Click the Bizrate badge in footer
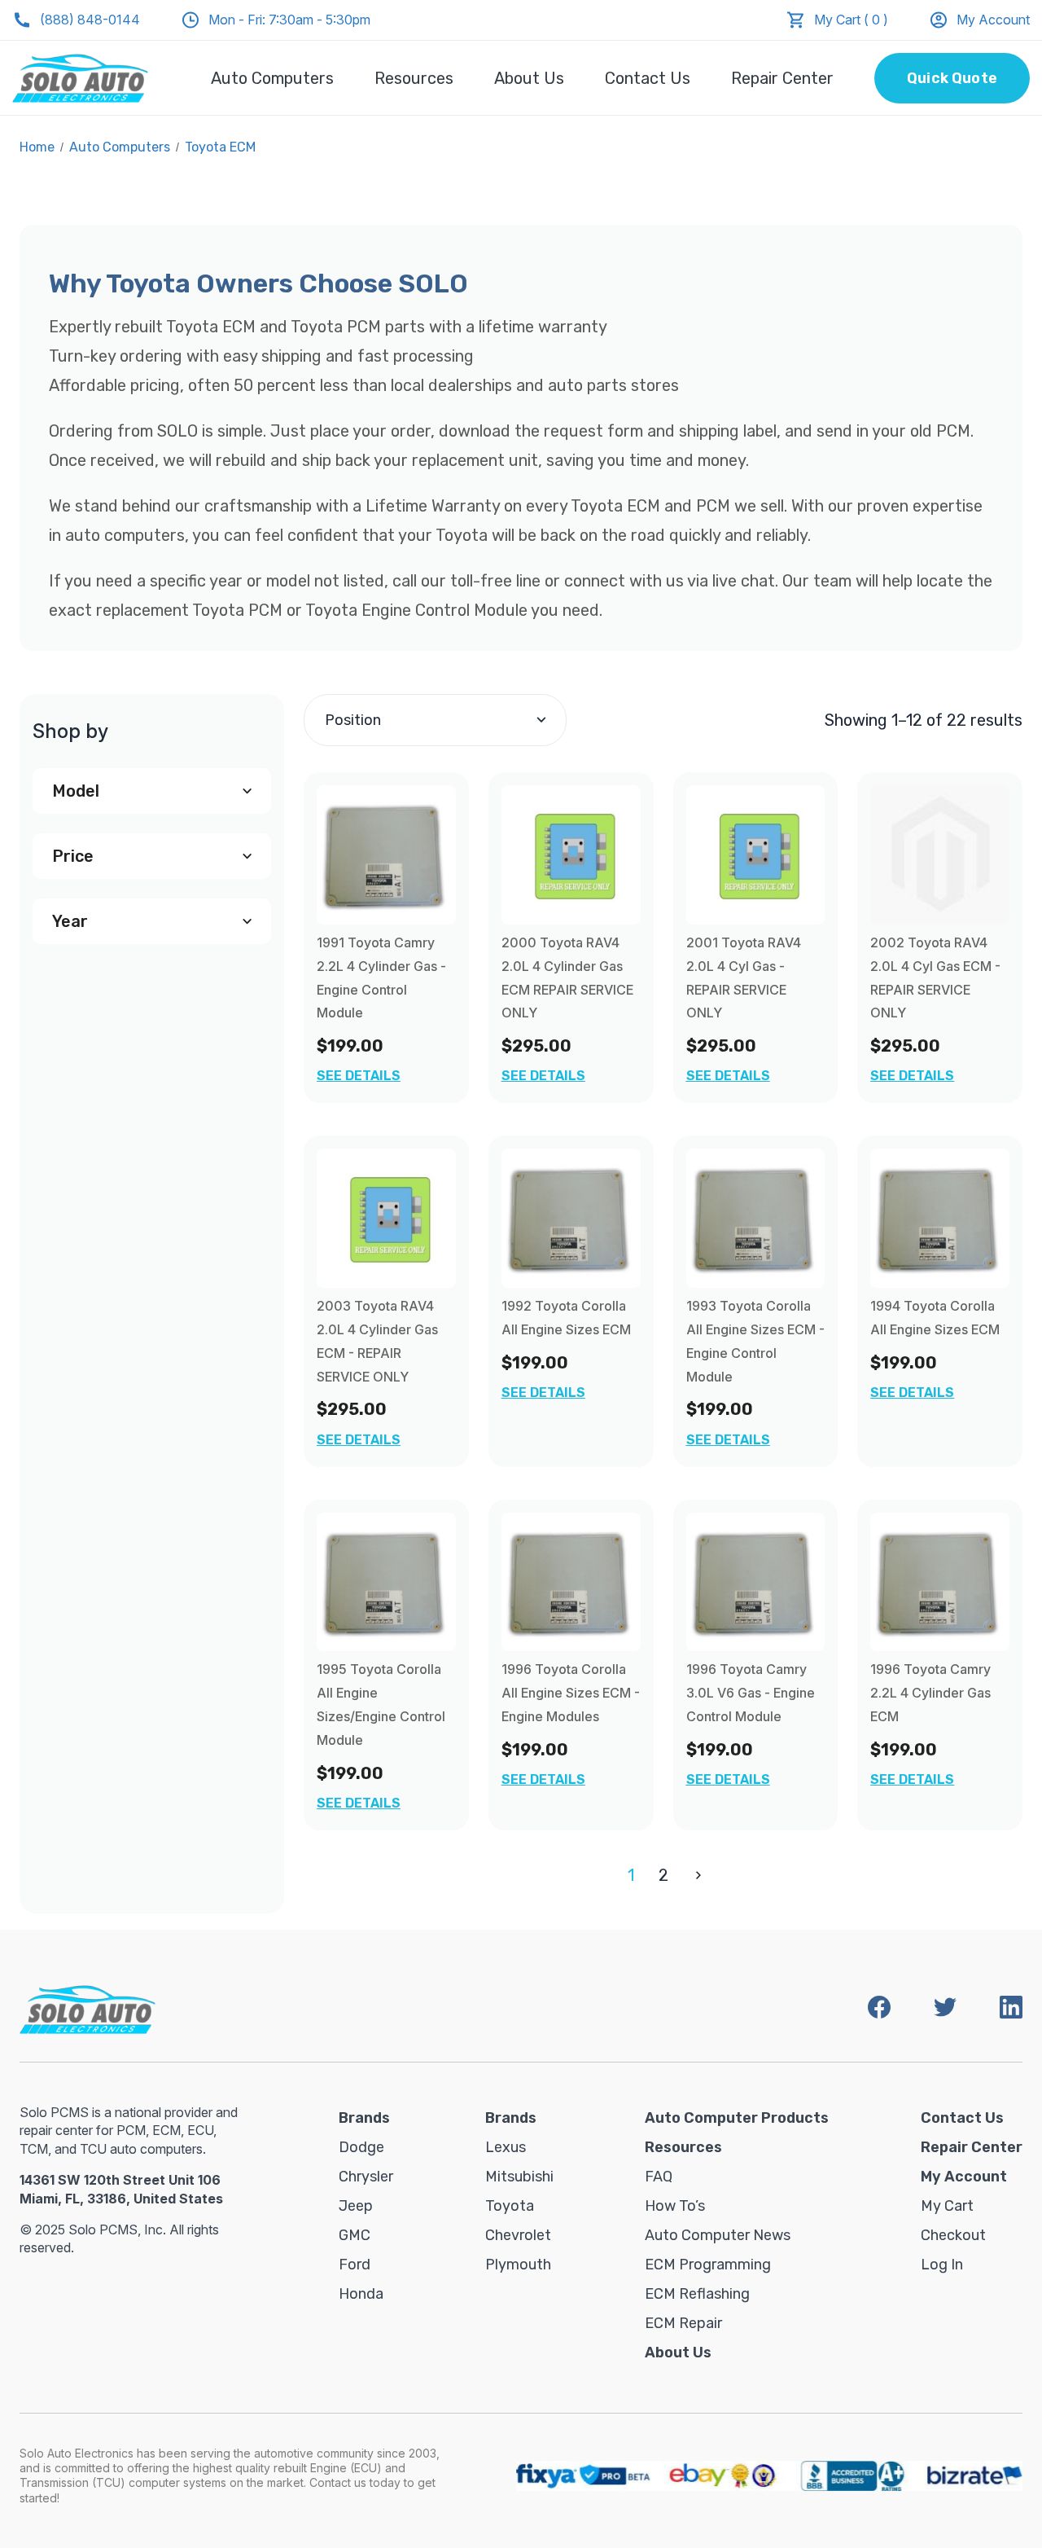 point(974,2475)
